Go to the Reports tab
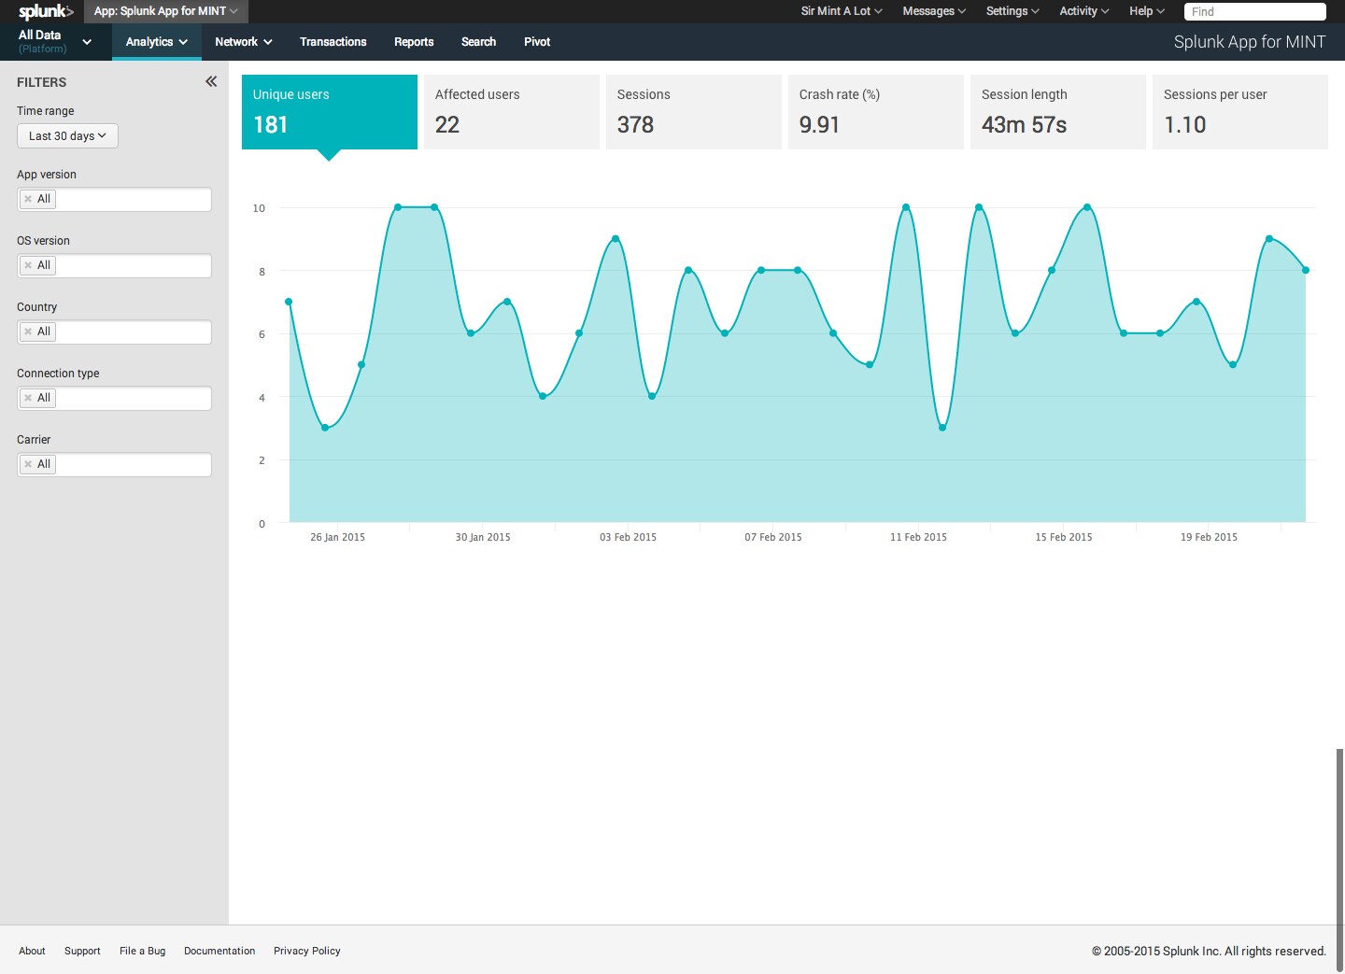 (x=414, y=42)
